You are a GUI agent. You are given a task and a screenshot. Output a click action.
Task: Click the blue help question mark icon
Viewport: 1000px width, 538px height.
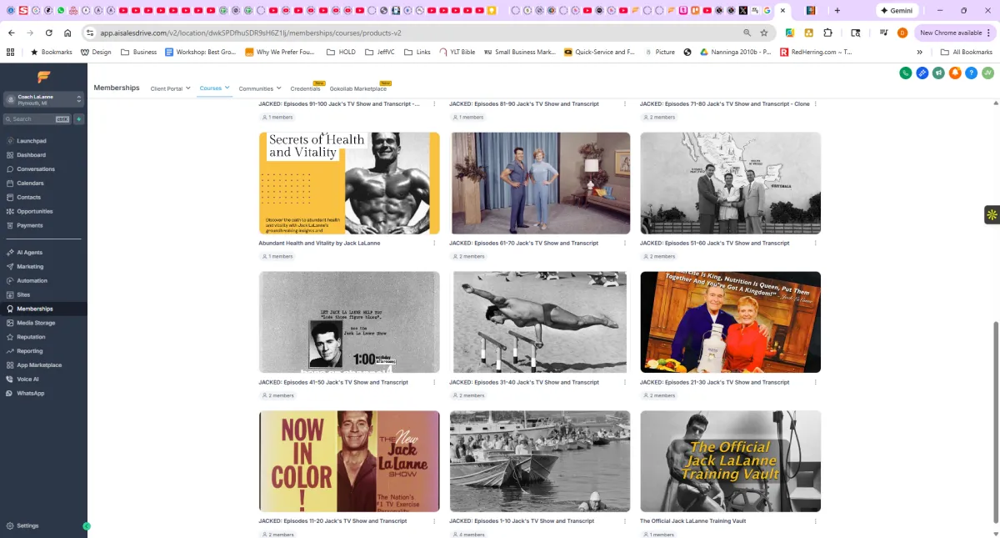(x=971, y=73)
